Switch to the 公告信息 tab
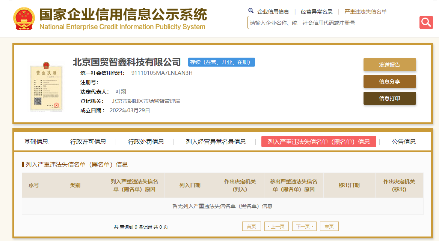 403,142
